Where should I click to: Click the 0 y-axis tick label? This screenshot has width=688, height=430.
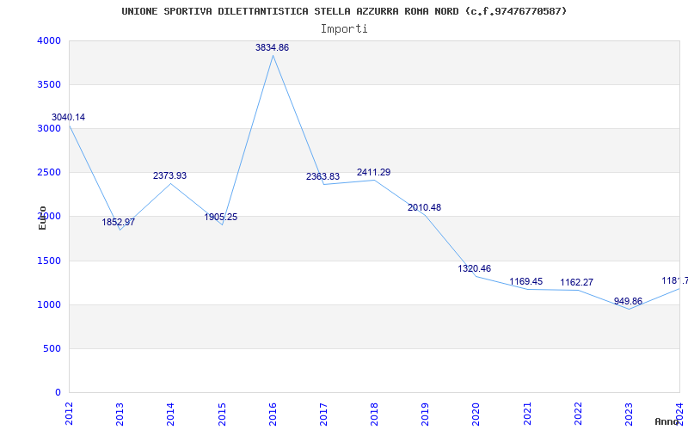pyautogui.click(x=58, y=392)
